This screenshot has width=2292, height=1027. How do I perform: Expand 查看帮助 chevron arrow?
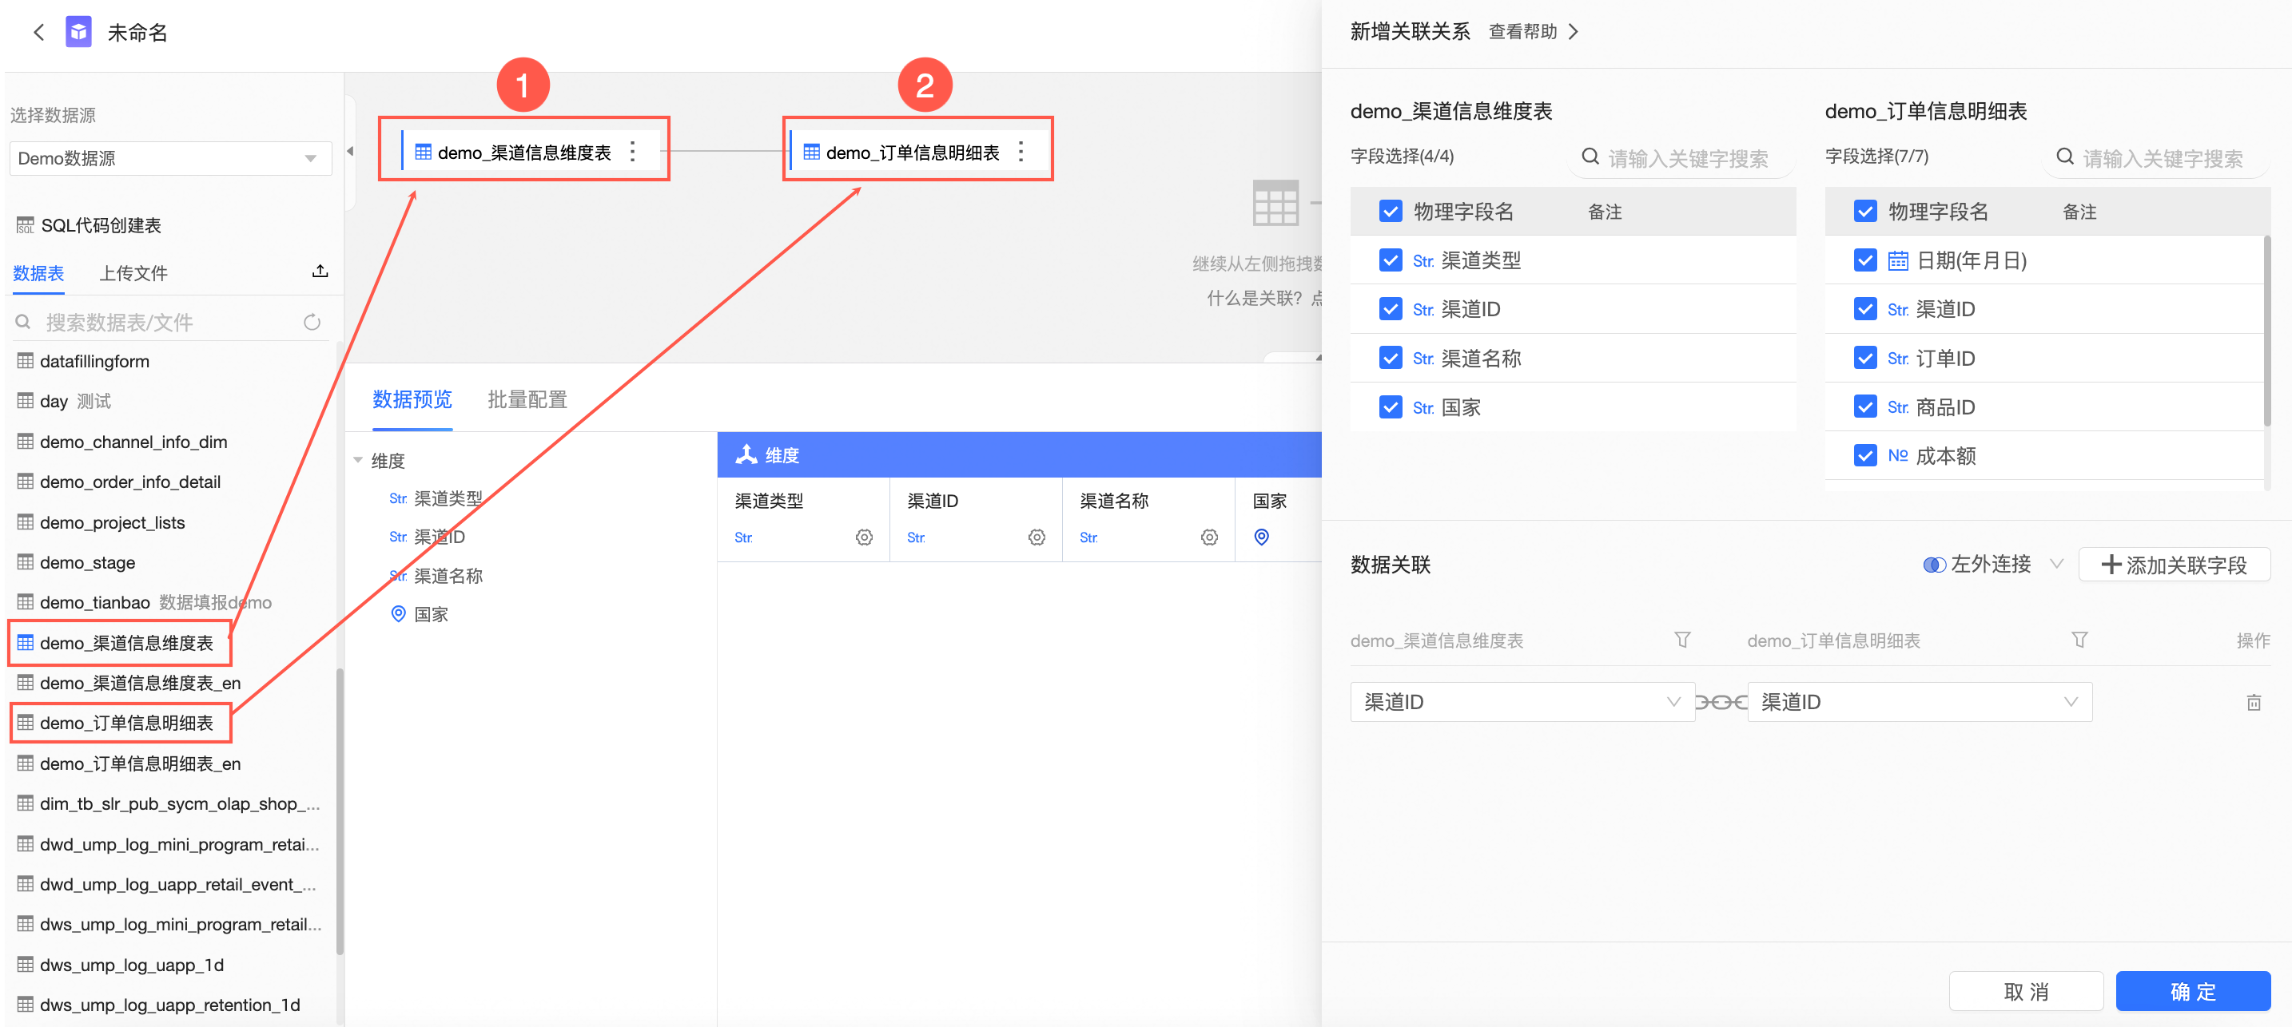click(x=1573, y=32)
